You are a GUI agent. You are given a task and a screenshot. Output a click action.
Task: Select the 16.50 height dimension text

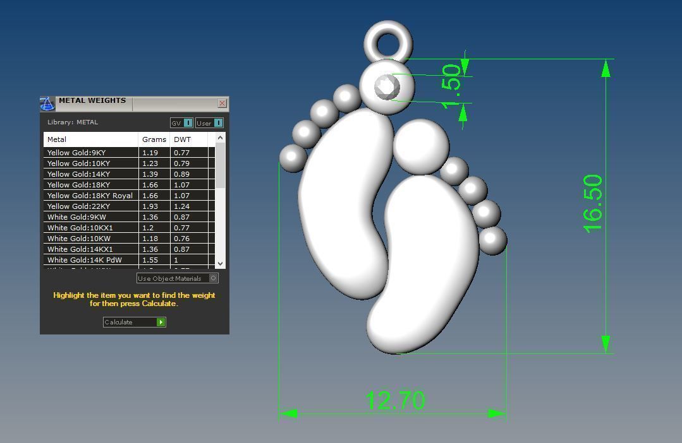[594, 204]
